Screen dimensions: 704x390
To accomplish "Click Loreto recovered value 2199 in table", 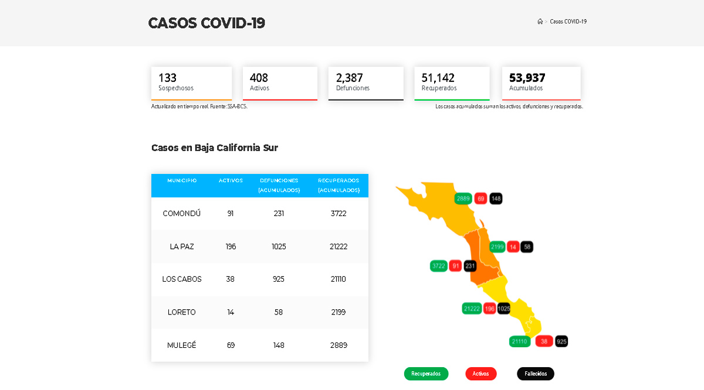I will [339, 312].
